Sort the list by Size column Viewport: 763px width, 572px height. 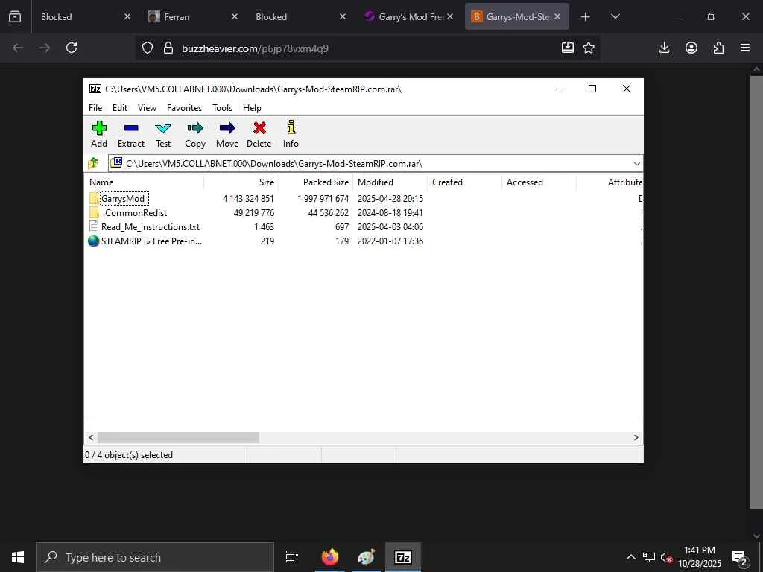pos(241,182)
